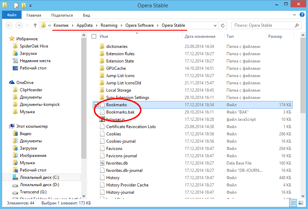This screenshot has height=209, width=308.
Task: Go forward with the Forward arrow button
Action: pos(19,25)
